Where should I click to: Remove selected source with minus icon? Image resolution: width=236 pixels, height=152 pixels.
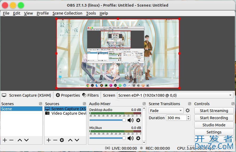(55, 140)
